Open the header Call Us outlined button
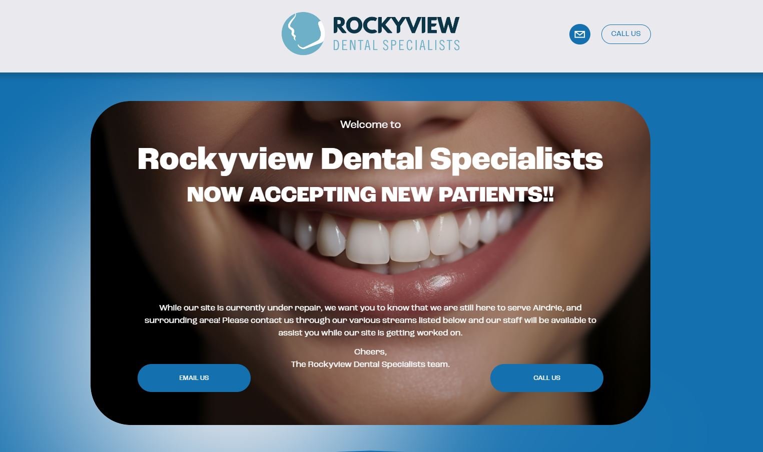Viewport: 763px width, 452px height. 626,34
